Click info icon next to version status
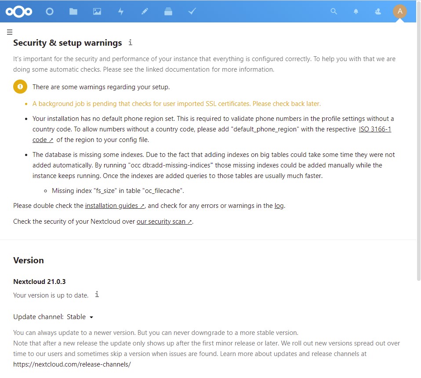This screenshot has height=378, width=421. pyautogui.click(x=97, y=294)
